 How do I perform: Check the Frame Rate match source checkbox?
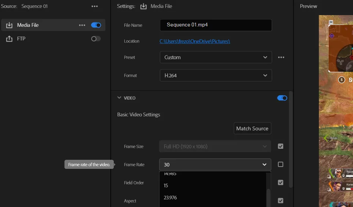[281, 164]
